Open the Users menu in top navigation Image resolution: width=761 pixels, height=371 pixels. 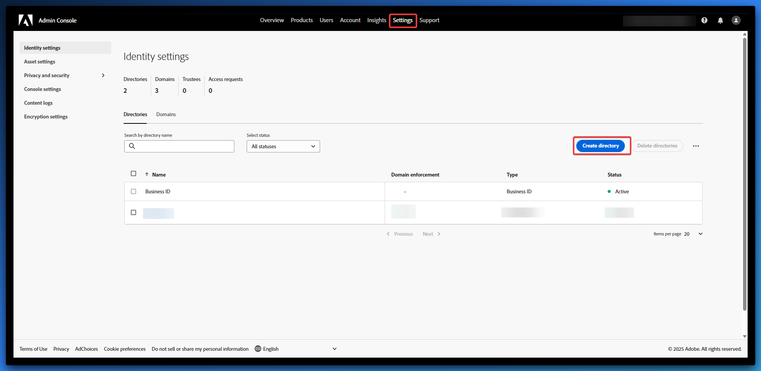[x=326, y=20]
